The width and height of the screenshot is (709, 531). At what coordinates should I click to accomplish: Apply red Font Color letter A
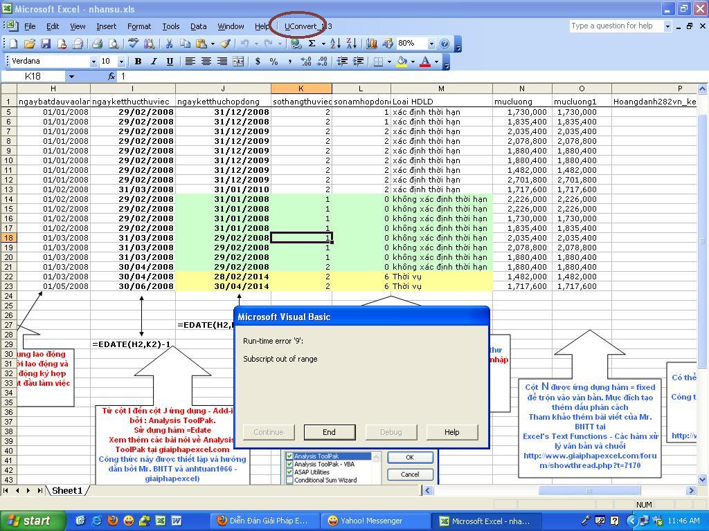click(x=425, y=62)
